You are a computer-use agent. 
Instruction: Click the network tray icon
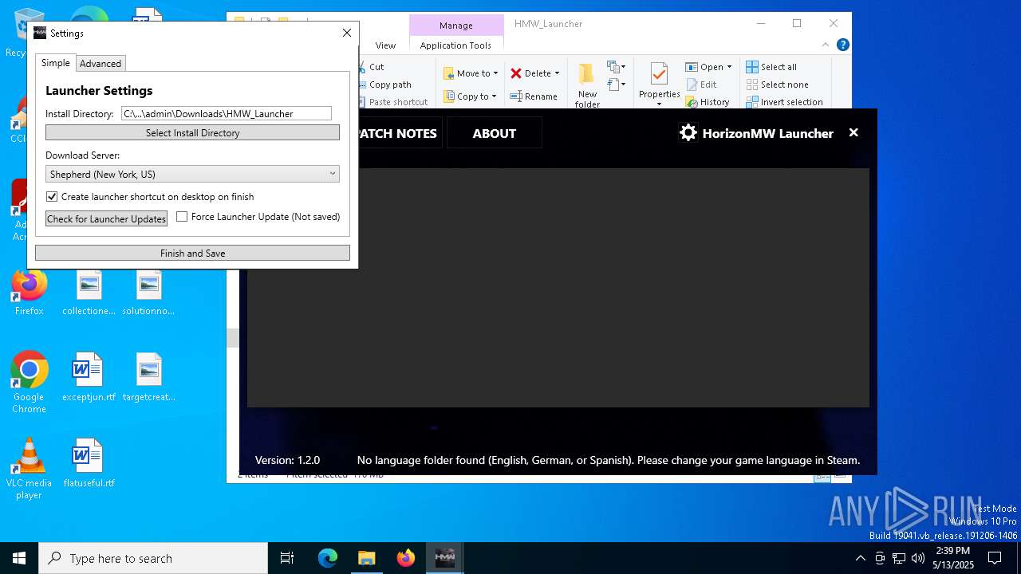coord(899,558)
